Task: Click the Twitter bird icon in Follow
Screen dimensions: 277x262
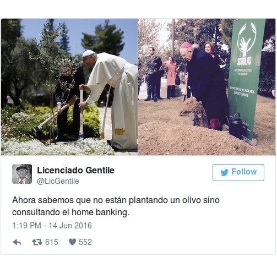Action: [224, 172]
